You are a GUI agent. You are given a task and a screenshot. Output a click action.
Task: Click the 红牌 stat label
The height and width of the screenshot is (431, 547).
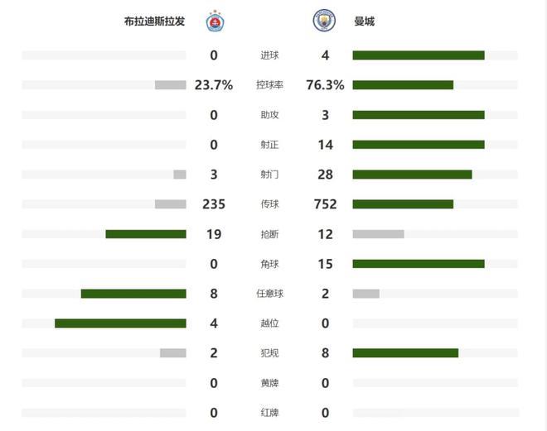(x=269, y=413)
